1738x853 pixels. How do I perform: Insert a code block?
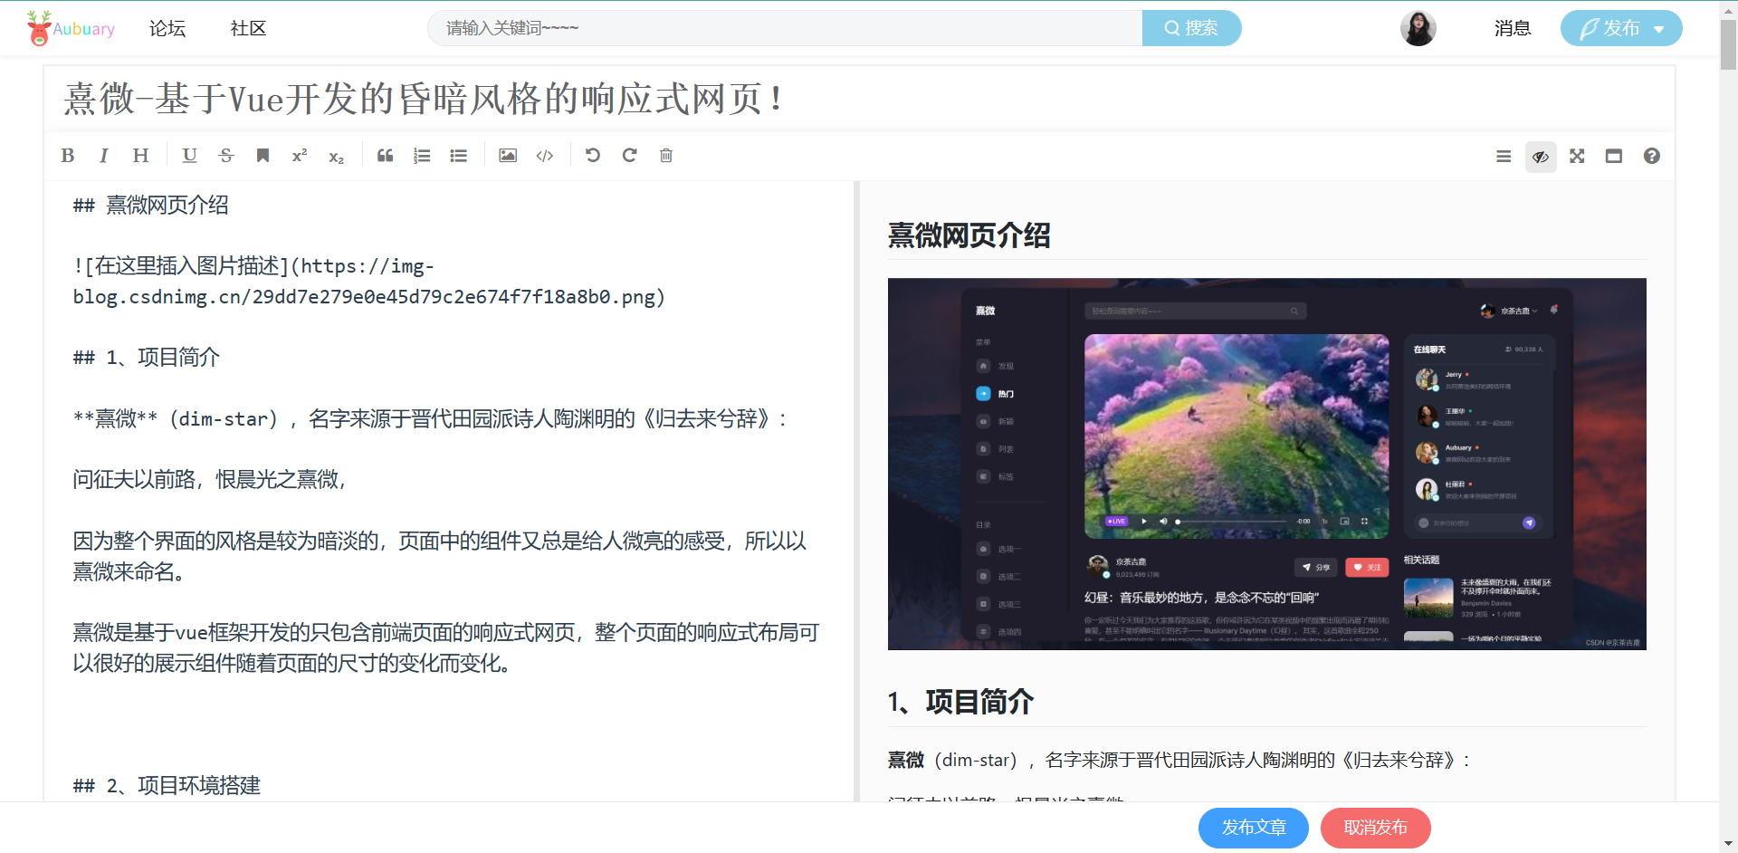[544, 155]
